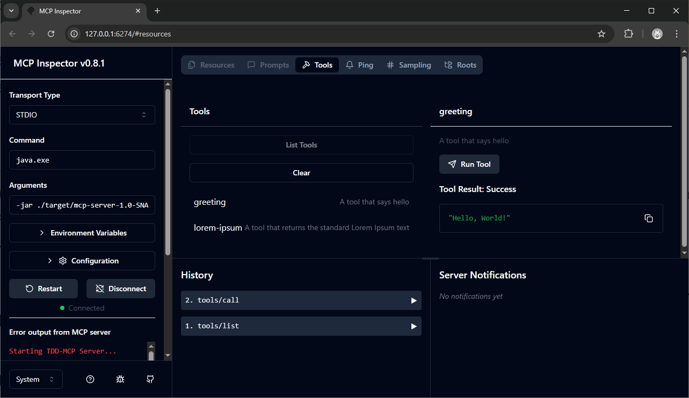Switch to the Sampling tab
The width and height of the screenshot is (689, 398).
[409, 65]
